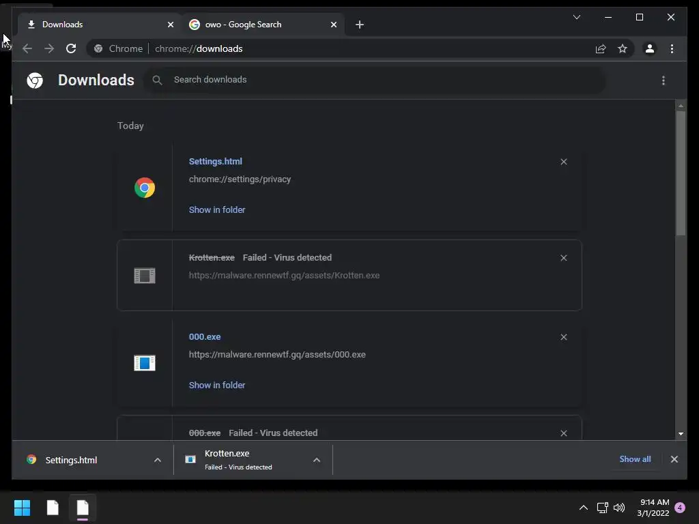Remove failed Krotten.exe entry from list
The image size is (699, 524).
coord(563,258)
